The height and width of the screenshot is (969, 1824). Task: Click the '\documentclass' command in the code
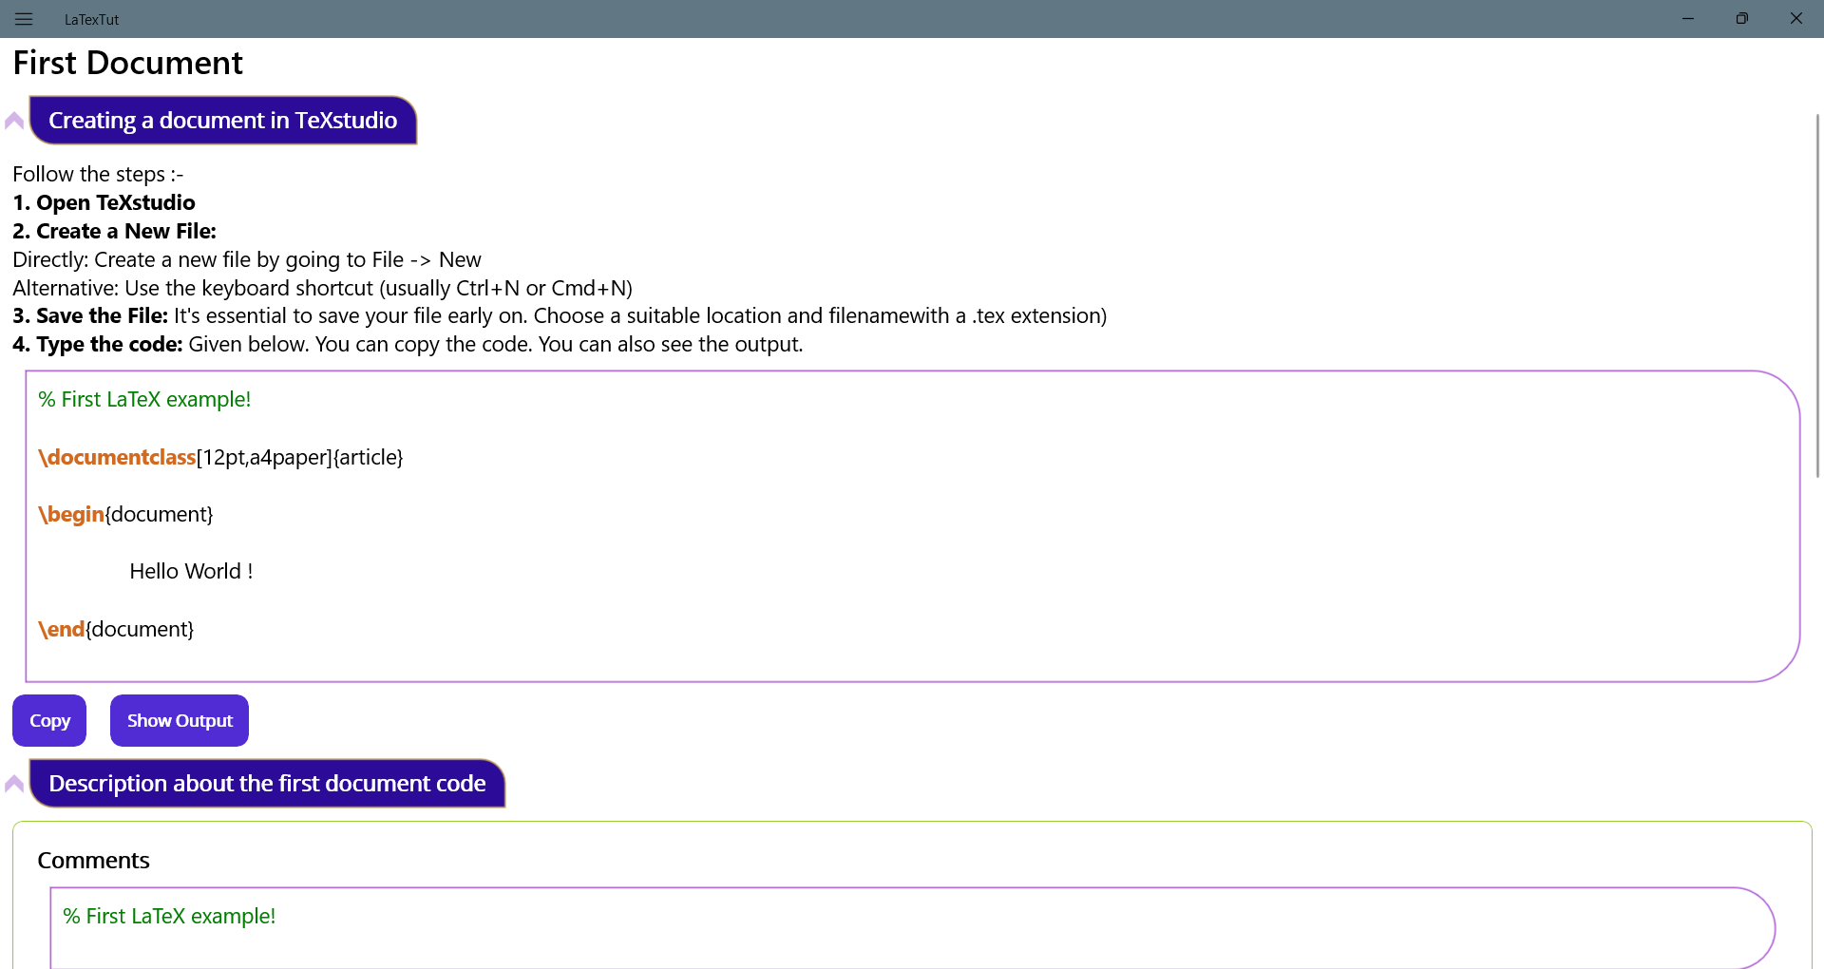pyautogui.click(x=117, y=458)
